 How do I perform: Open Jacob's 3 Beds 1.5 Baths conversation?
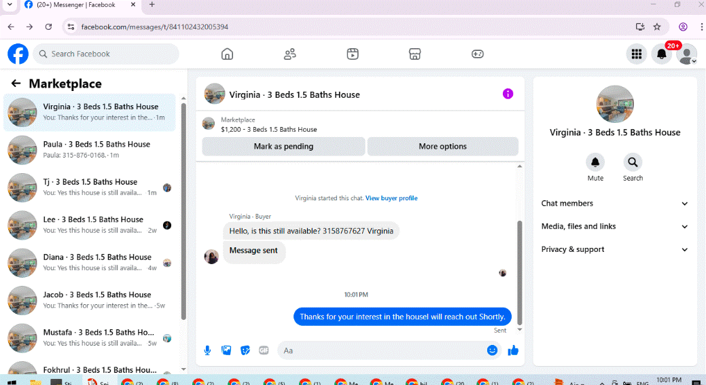(x=89, y=300)
